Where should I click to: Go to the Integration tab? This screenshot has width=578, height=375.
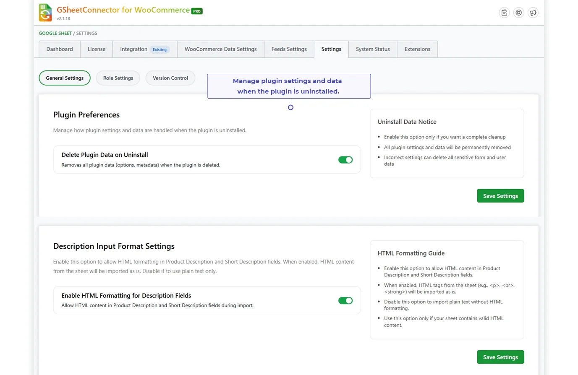click(x=145, y=49)
